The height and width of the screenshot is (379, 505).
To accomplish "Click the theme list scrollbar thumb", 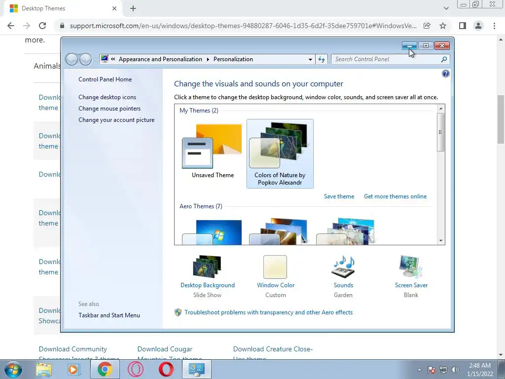I will [441, 132].
